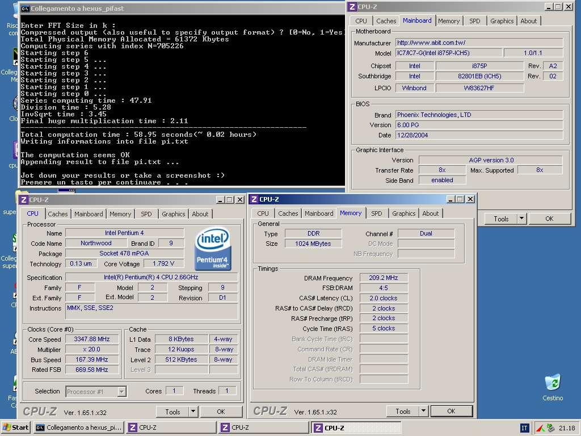Click the CPU-Z CPU window title icon
The image size is (581, 436).
point(24,200)
